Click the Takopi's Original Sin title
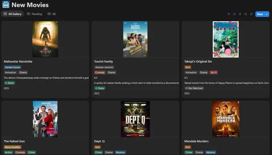272x155 pixels. point(198,62)
